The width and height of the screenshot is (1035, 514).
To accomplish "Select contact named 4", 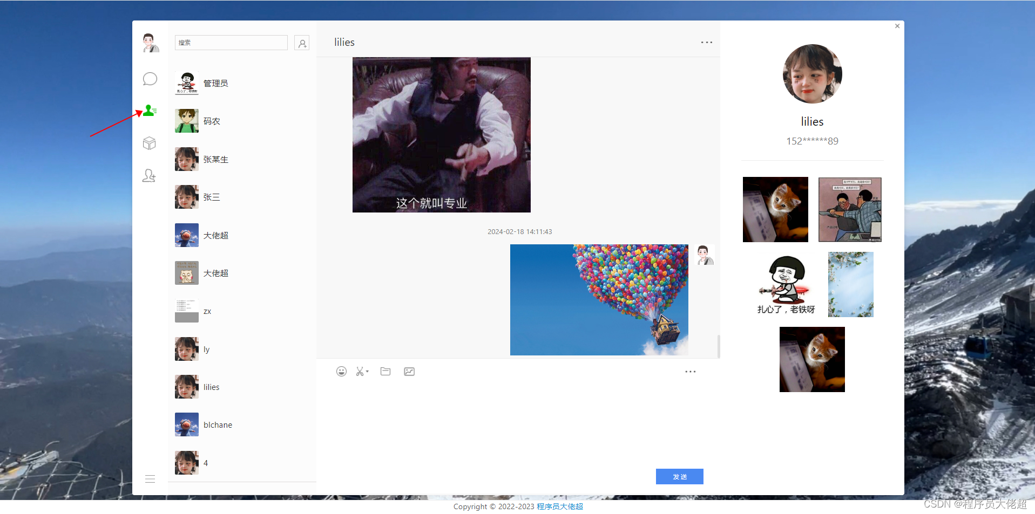I will point(242,463).
